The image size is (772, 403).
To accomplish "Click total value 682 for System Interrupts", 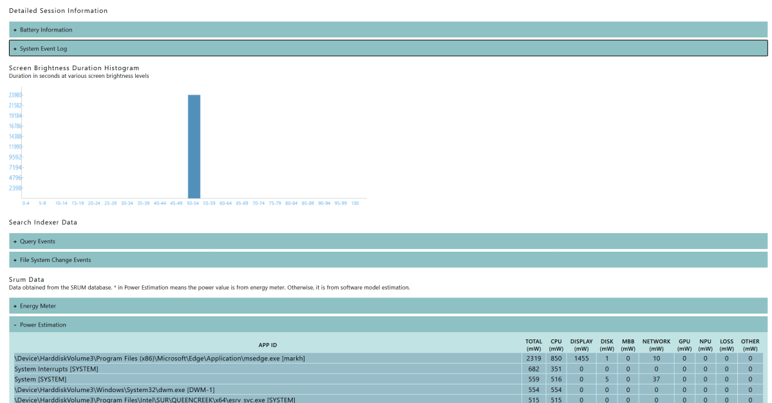I will (x=534, y=368).
